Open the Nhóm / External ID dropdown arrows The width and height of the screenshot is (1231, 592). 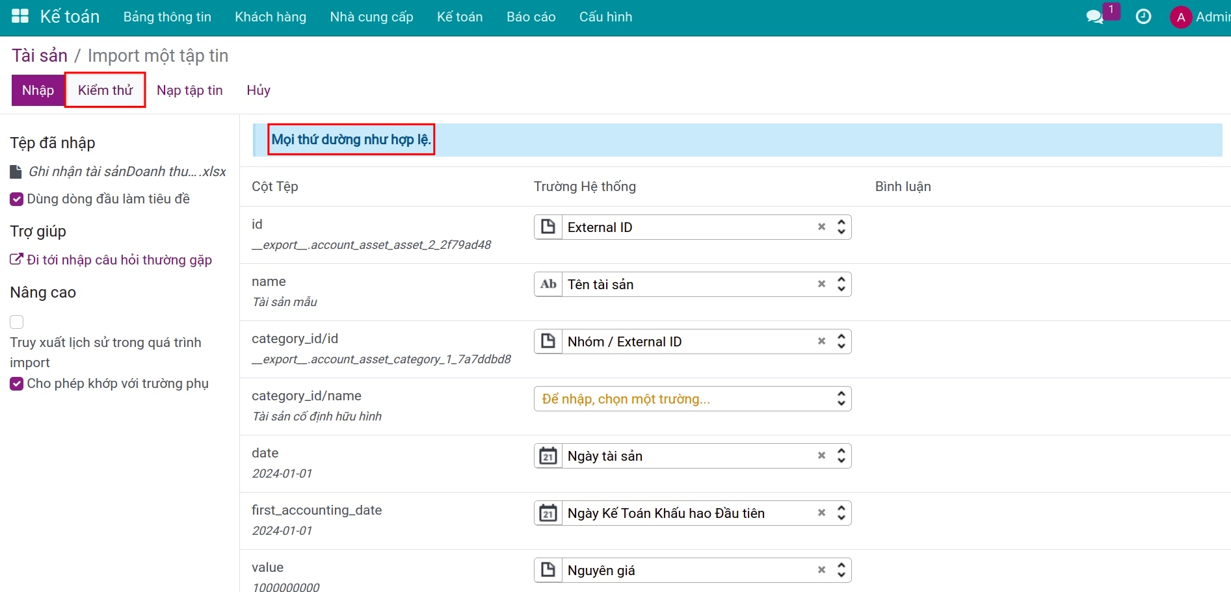click(841, 341)
